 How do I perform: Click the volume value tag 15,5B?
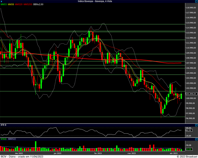point(189,149)
